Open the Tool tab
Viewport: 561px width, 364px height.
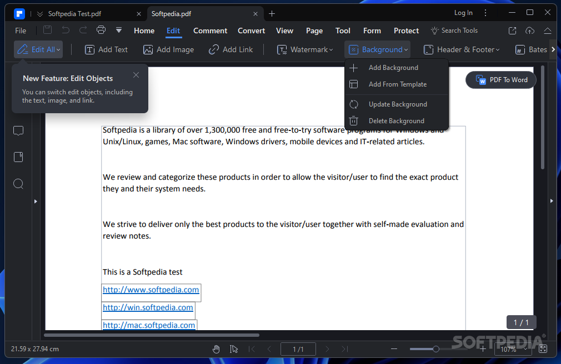(342, 31)
